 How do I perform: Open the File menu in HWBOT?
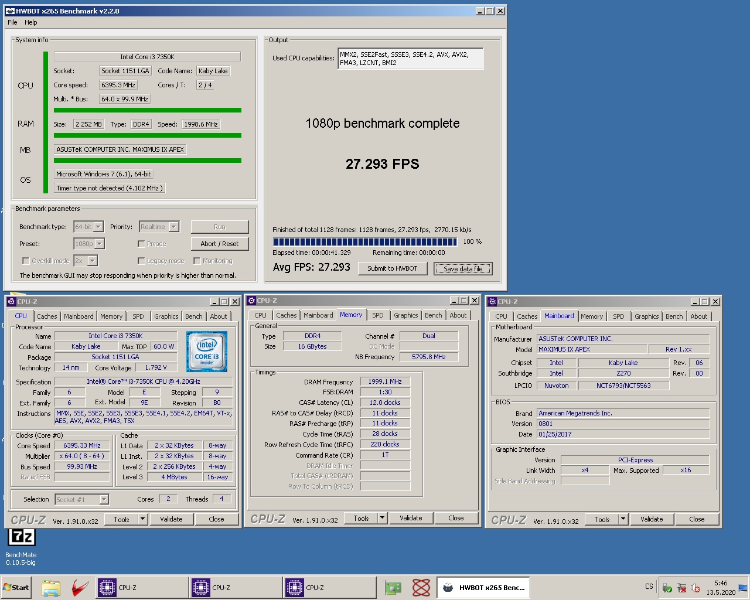(12, 22)
